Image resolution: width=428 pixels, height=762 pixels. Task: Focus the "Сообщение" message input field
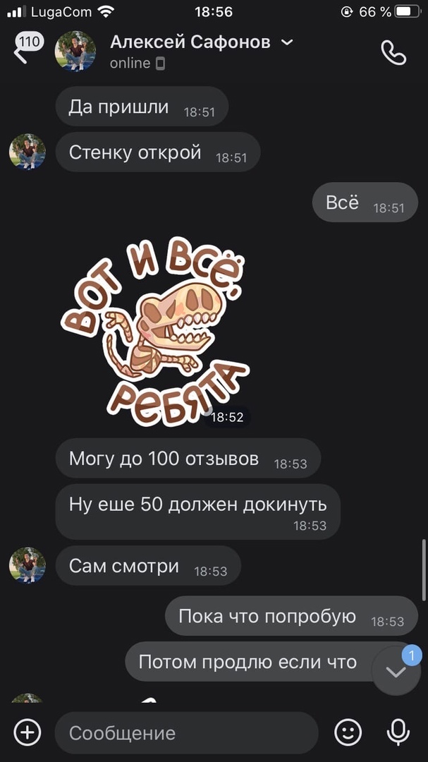click(187, 733)
